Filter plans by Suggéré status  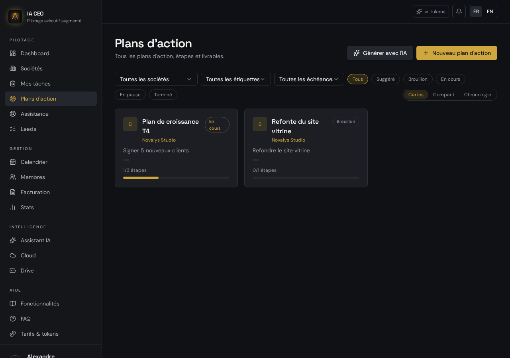pyautogui.click(x=386, y=79)
